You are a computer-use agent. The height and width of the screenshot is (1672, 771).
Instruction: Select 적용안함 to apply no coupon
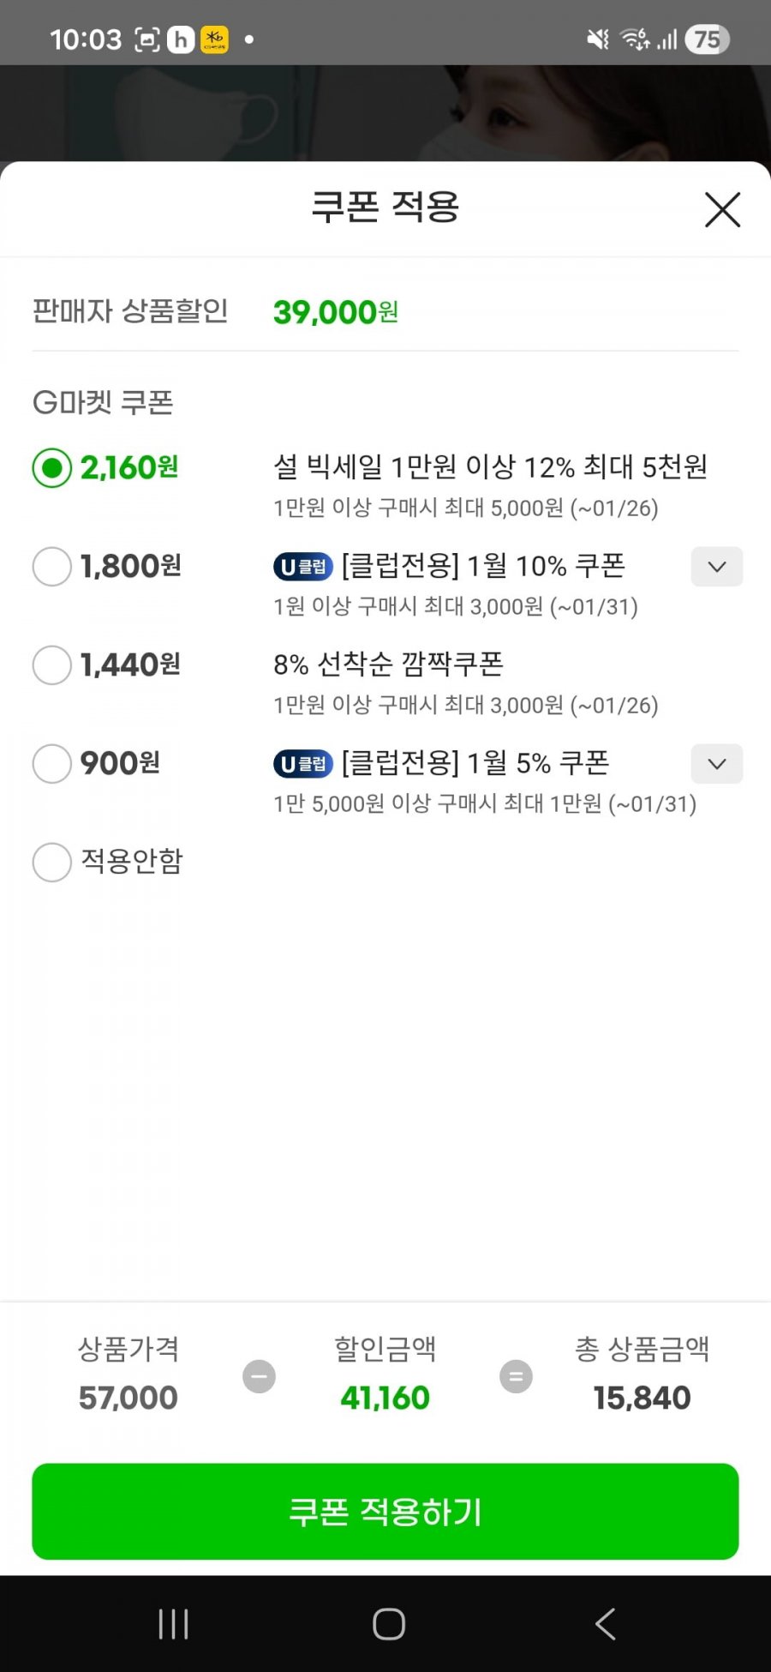[52, 862]
